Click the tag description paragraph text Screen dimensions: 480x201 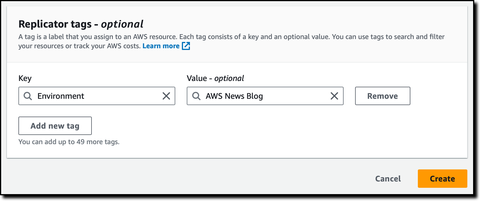[230, 37]
